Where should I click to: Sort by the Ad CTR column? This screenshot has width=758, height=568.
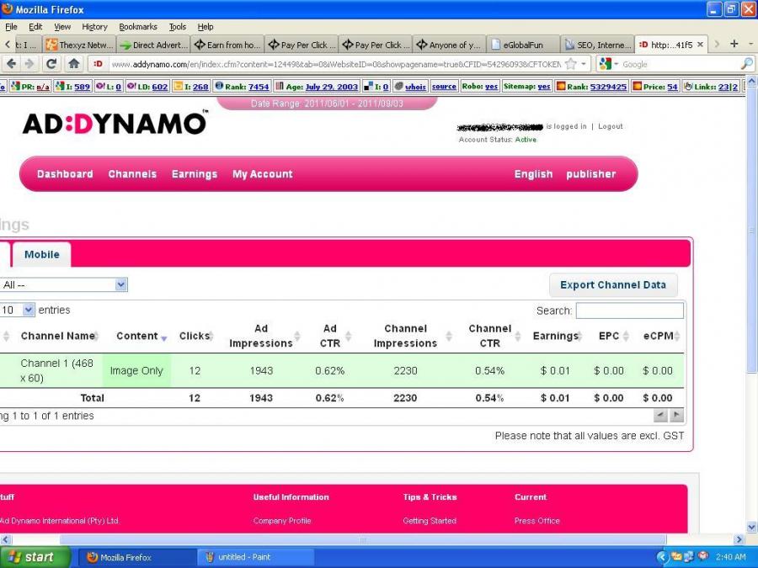pyautogui.click(x=335, y=336)
